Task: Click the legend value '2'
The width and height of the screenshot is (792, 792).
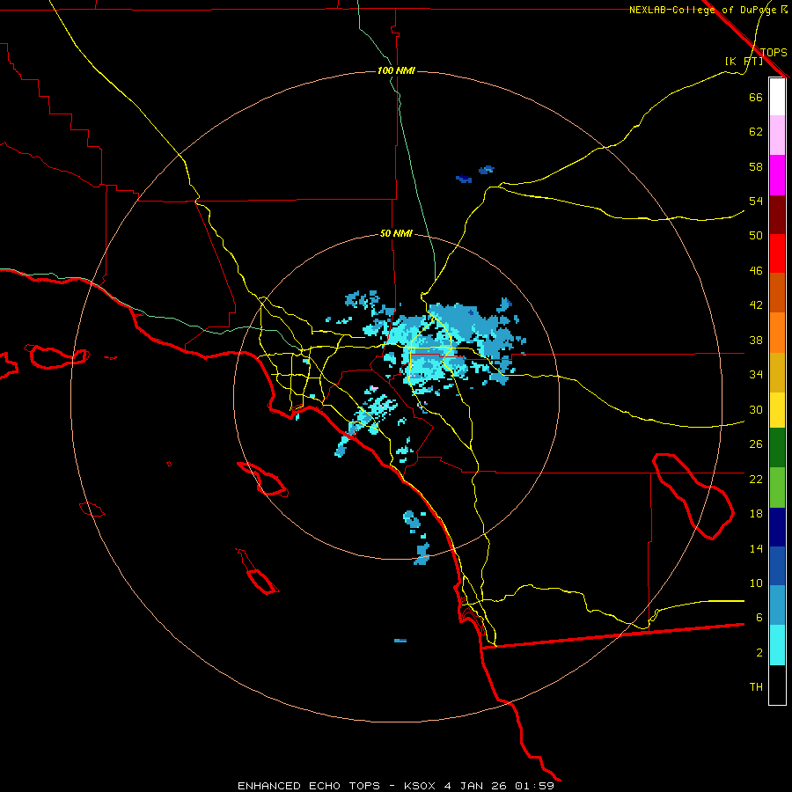Action: 759,653
